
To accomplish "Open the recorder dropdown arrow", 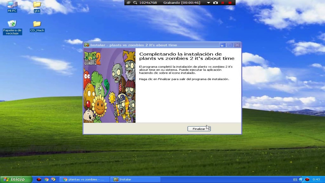I will 208,3.
